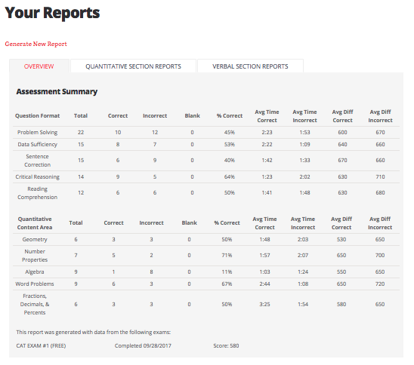Click the Generate New Report link
414x365 pixels.
click(x=36, y=44)
